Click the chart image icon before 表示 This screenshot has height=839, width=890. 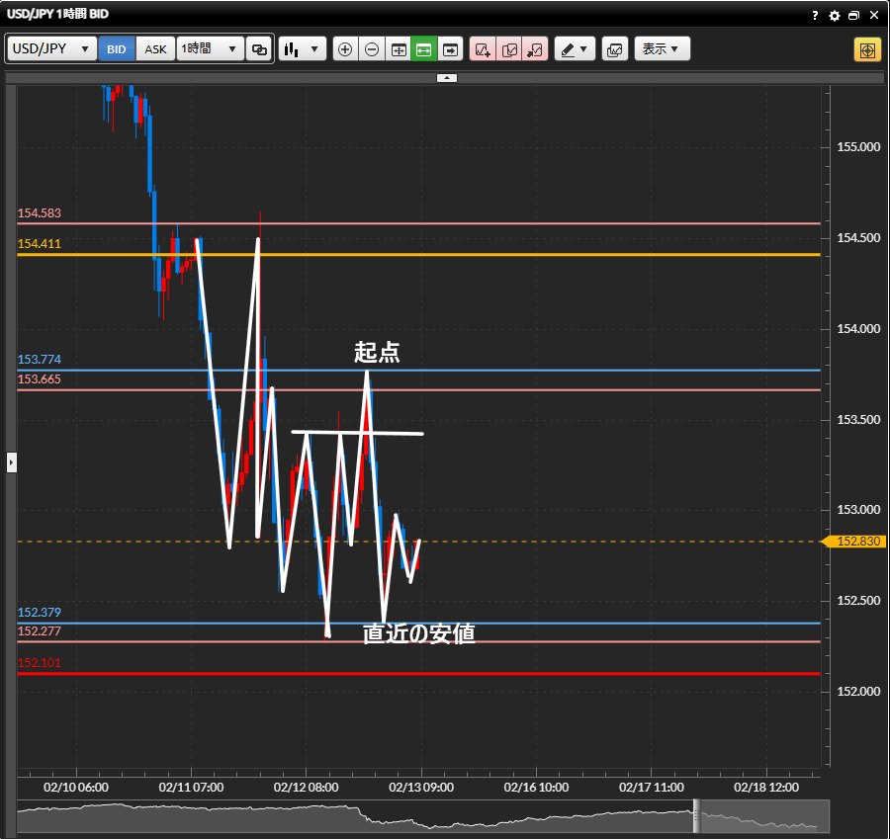(x=614, y=48)
